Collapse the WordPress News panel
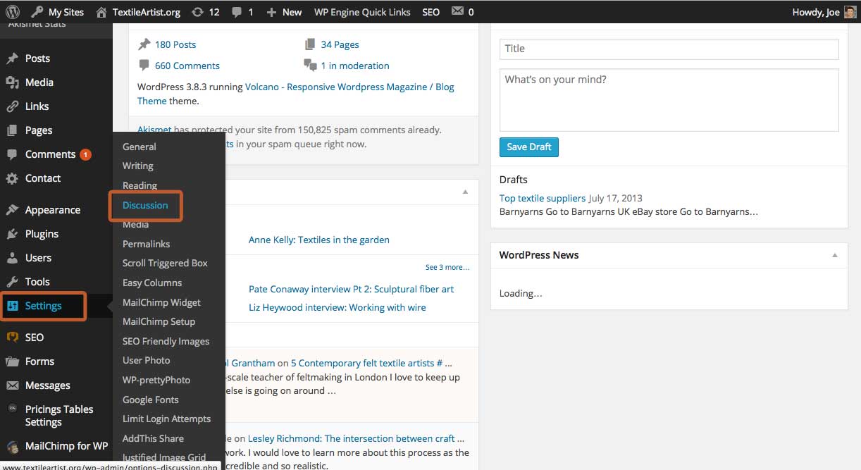861x470 pixels. tap(835, 255)
